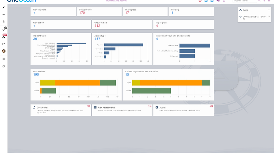Screen dimensions: 274x153
Task: Open the modules grid icon in left sidebar
Action: coord(4,59)
